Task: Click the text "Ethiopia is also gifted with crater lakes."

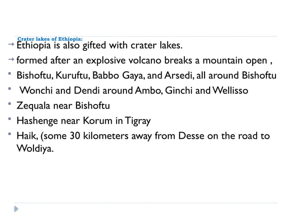Action: tap(99, 46)
